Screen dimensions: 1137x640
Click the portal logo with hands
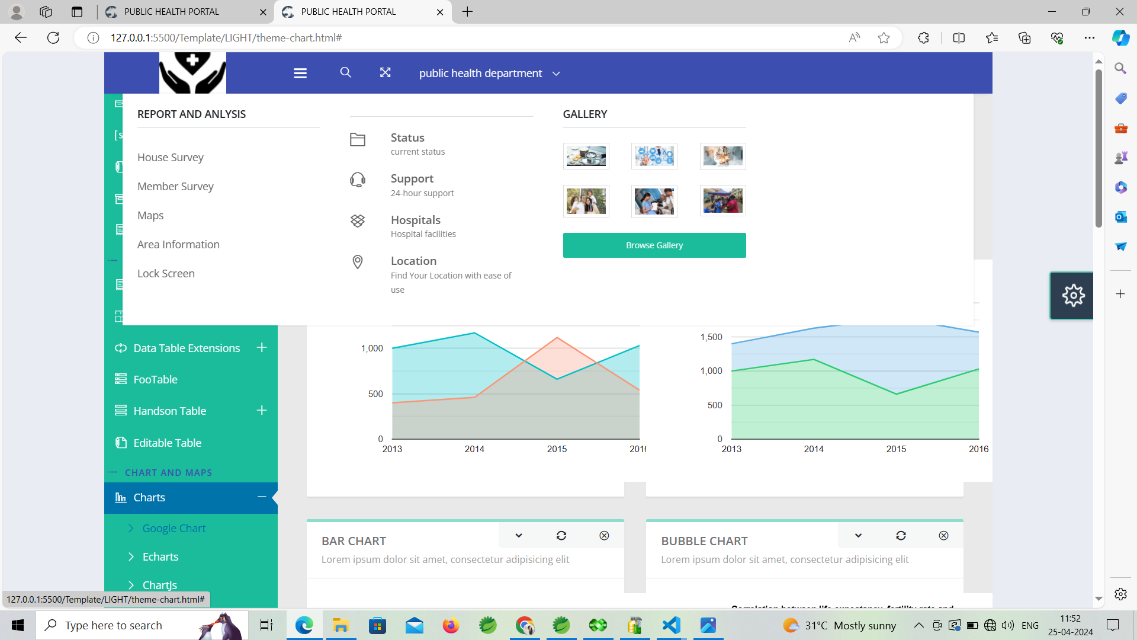[x=192, y=73]
